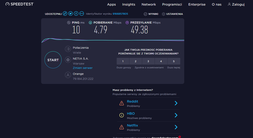Share result via Twitter icon

(x=71, y=14)
